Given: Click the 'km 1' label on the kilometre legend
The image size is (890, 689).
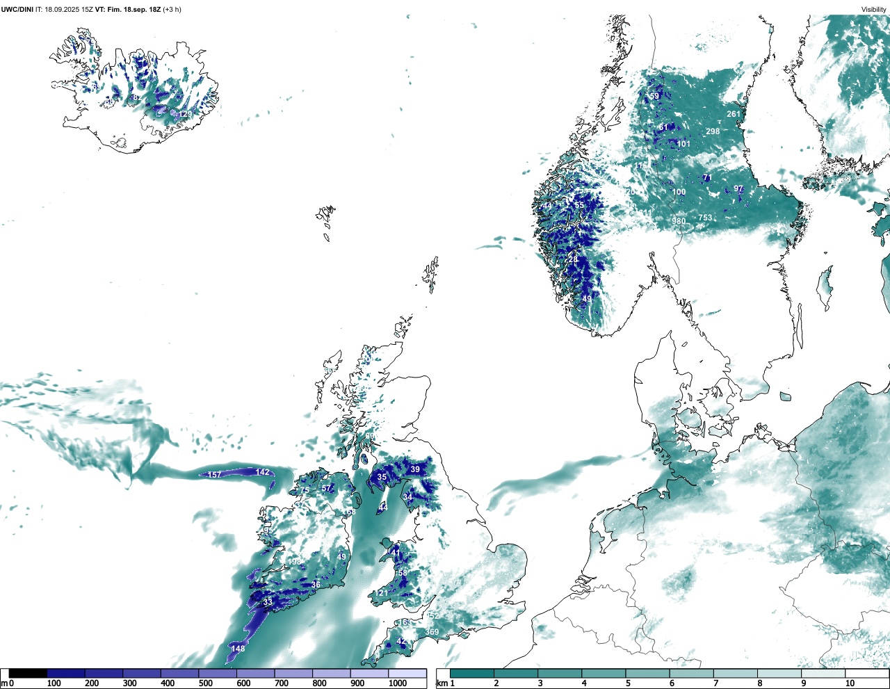Looking at the screenshot, I should pos(445,683).
